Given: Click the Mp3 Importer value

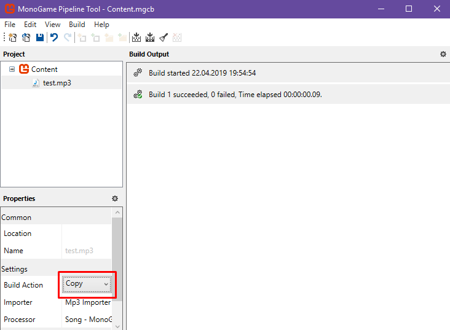Looking at the screenshot, I should click(x=88, y=302).
